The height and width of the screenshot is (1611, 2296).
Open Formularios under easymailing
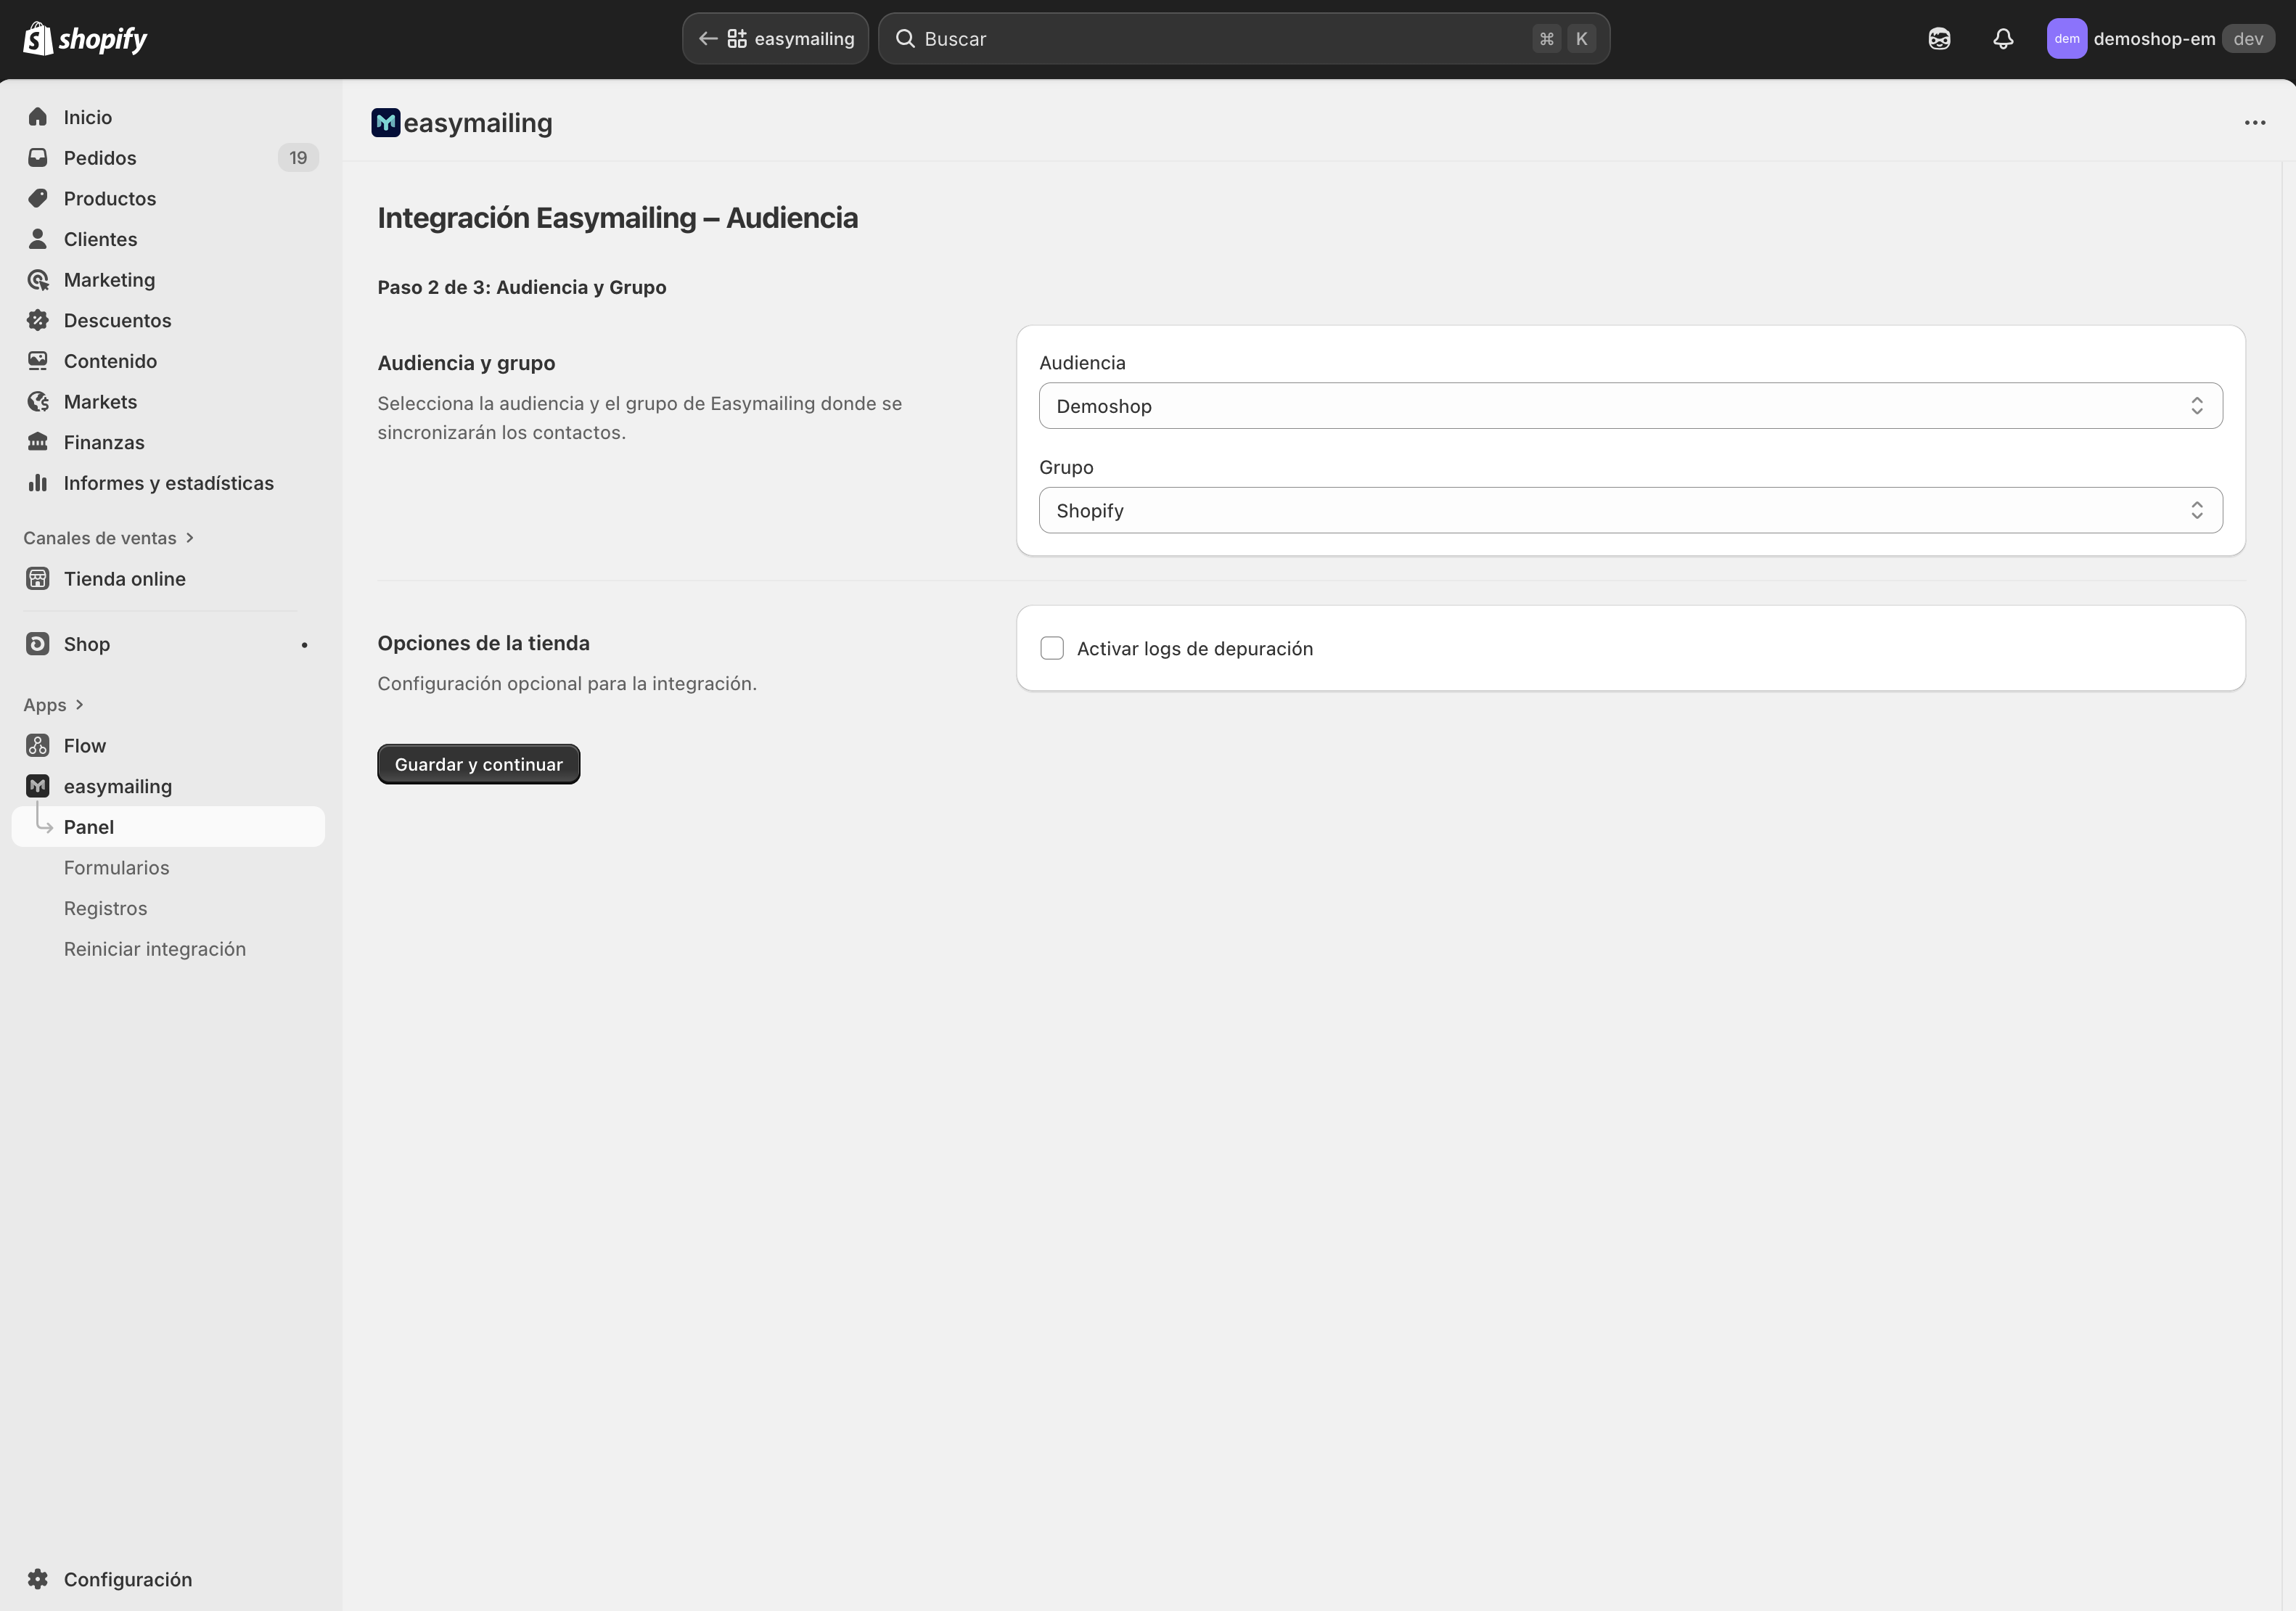pyautogui.click(x=116, y=868)
